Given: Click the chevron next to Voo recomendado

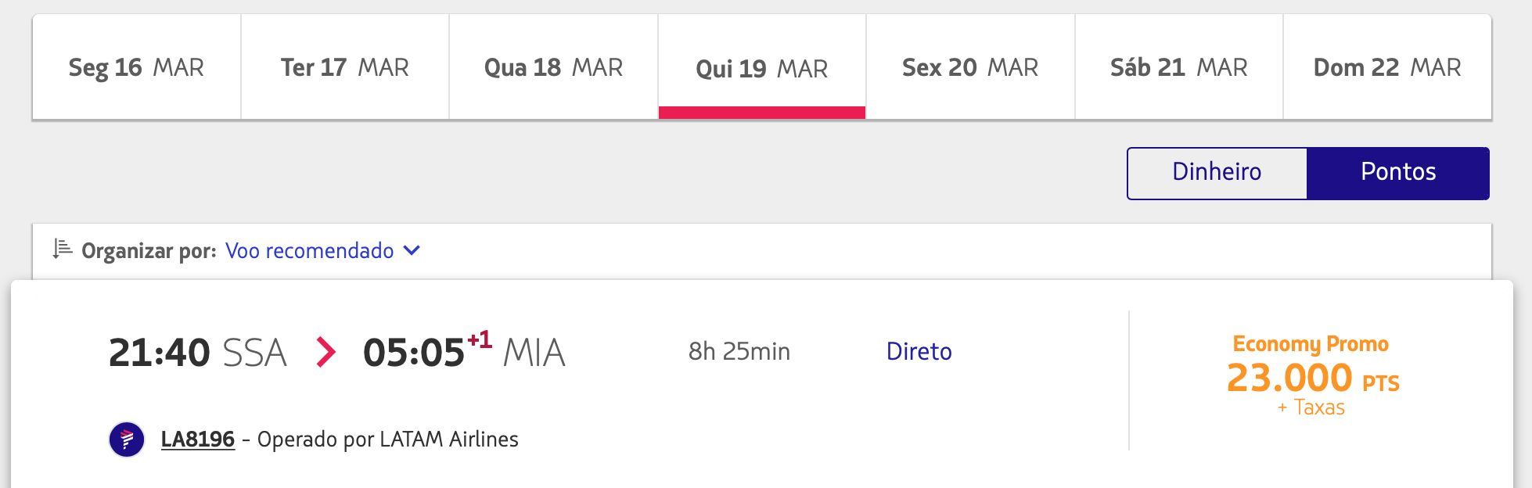Looking at the screenshot, I should [412, 251].
